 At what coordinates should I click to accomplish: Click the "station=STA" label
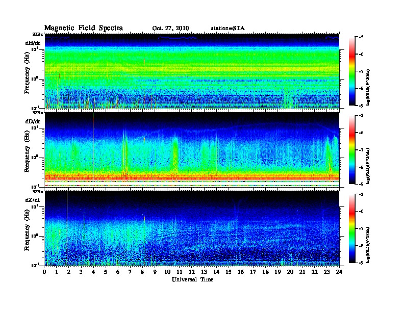(228, 29)
